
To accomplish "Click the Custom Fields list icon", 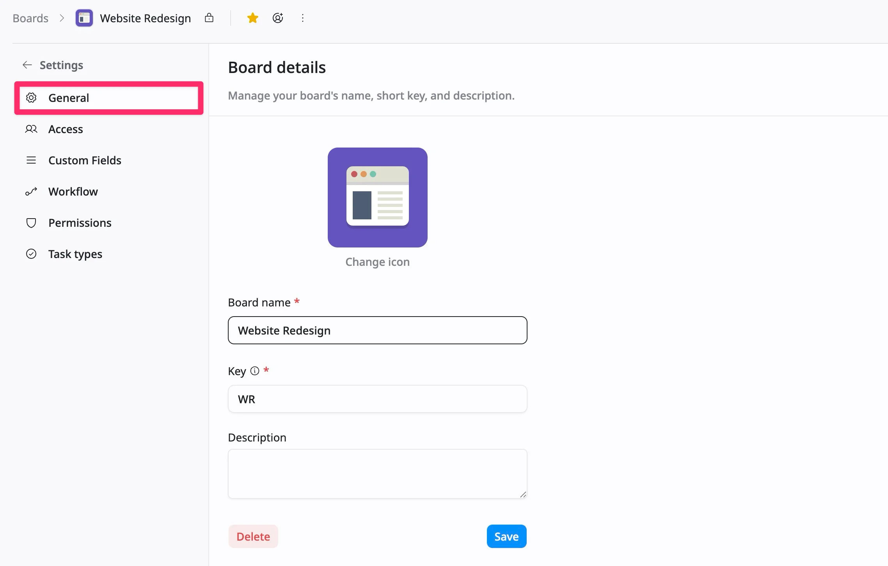I will (31, 160).
